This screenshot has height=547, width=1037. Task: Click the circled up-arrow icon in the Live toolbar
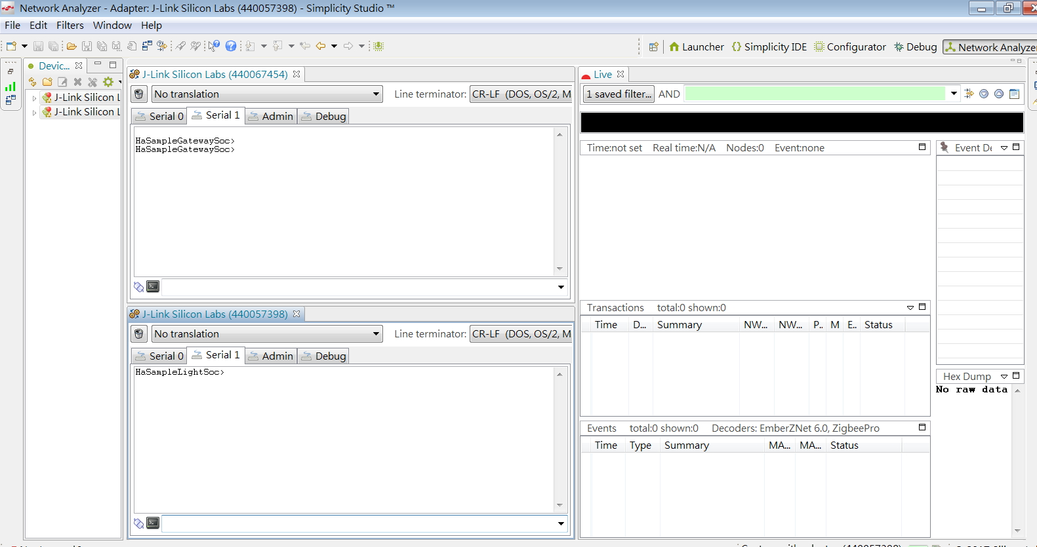(999, 94)
